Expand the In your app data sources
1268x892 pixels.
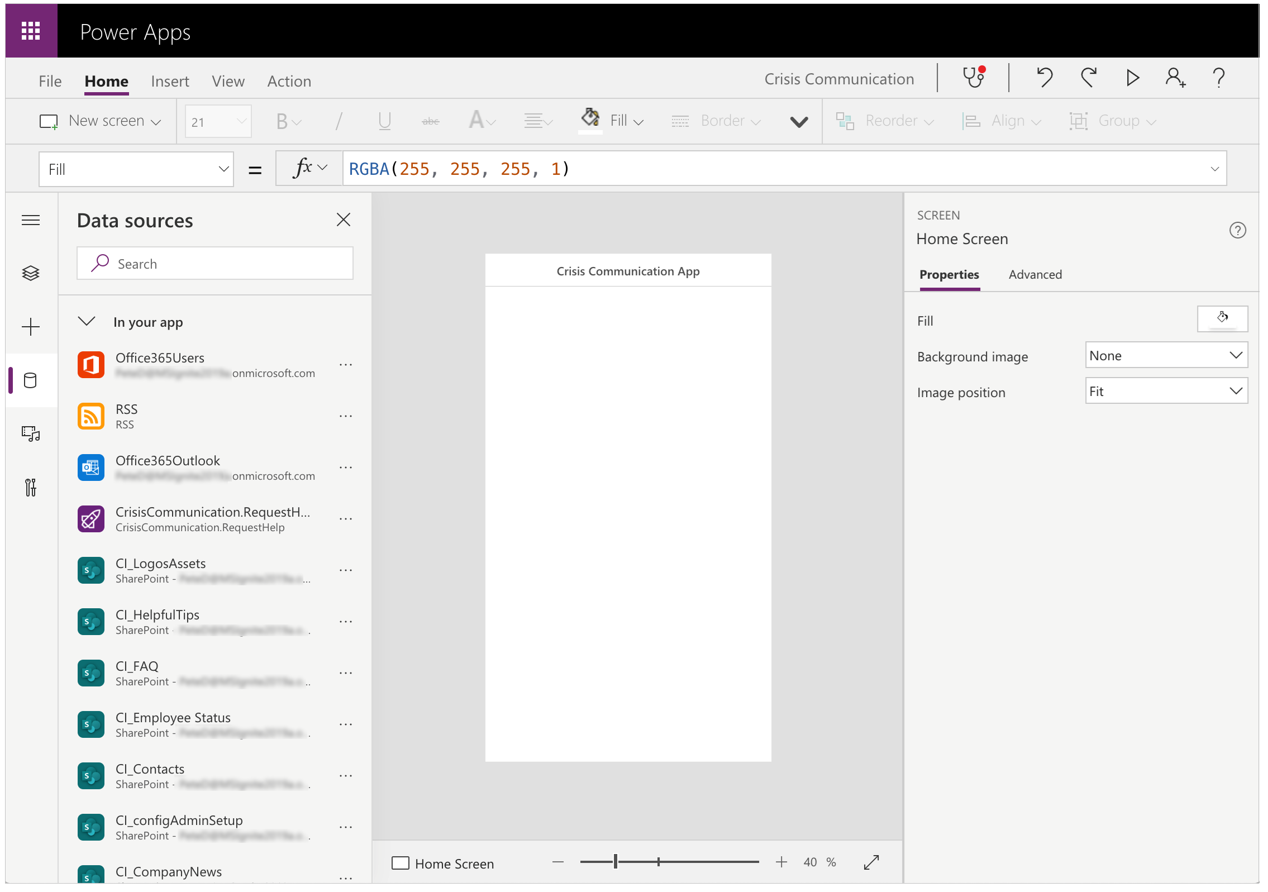tap(88, 322)
